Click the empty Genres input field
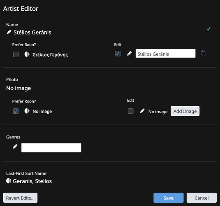 pos(51,147)
